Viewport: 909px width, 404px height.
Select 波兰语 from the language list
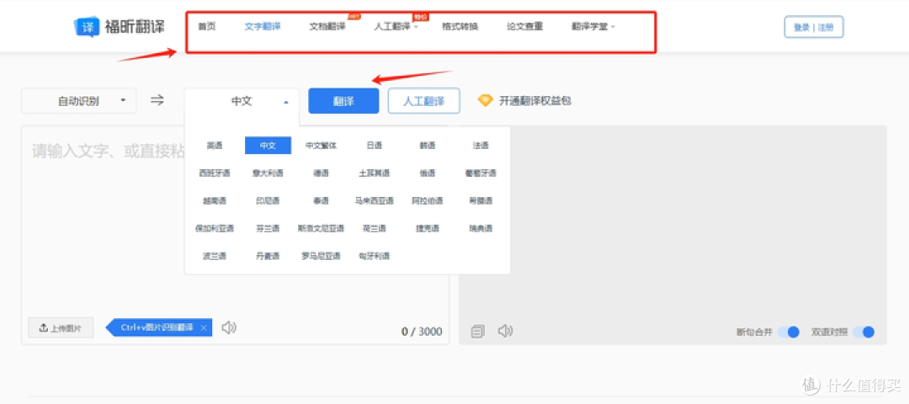coord(215,256)
